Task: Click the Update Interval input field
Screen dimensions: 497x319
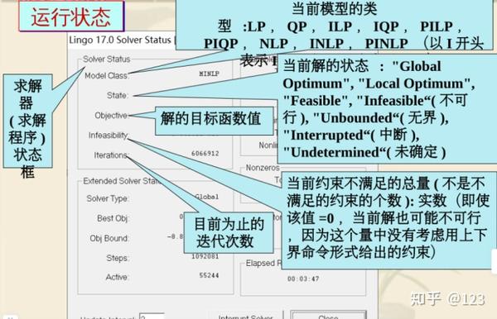Action: (x=152, y=317)
